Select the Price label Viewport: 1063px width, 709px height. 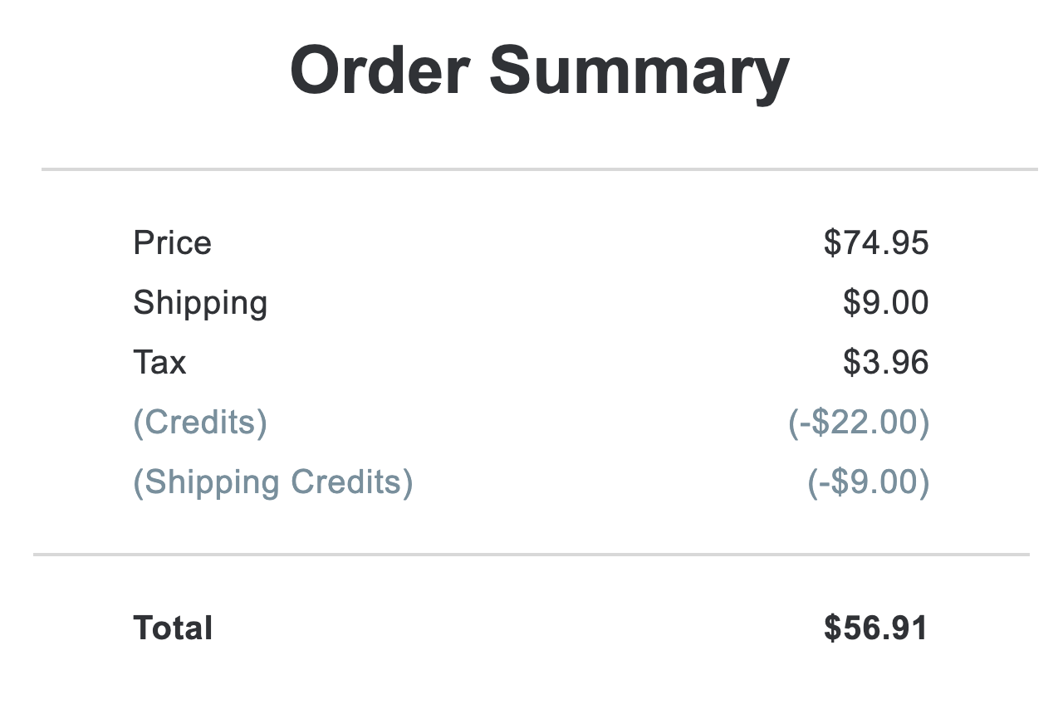coord(173,243)
